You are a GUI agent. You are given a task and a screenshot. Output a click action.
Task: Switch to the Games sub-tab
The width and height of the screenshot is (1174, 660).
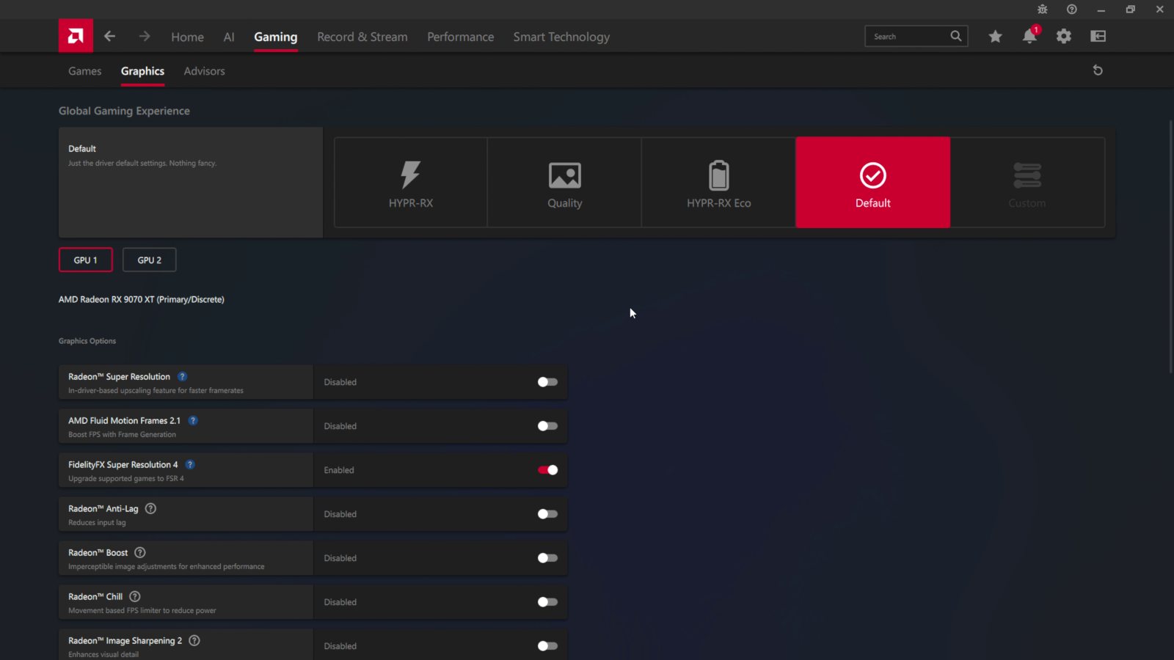[85, 71]
